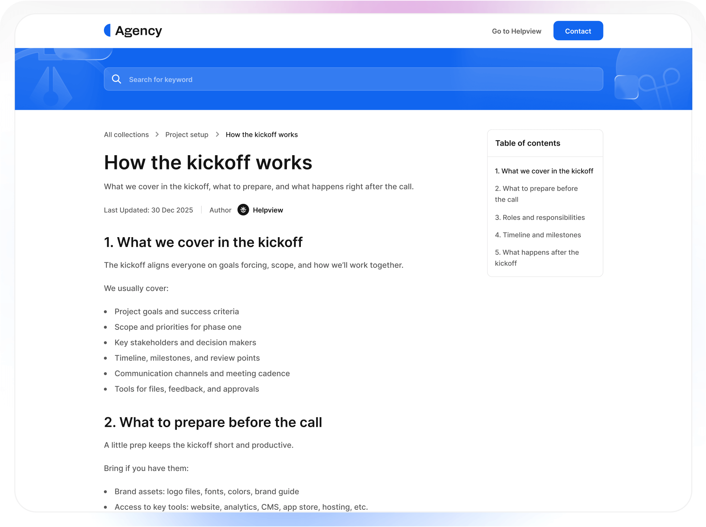Click the Helpview author avatar icon

pyautogui.click(x=243, y=210)
